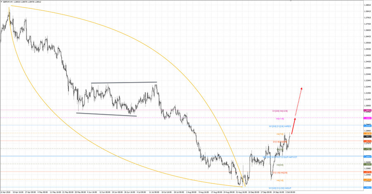
Task: Click the 'W1[5/8] D1[2/8] H4RES' resistance label
Action: (x=280, y=126)
